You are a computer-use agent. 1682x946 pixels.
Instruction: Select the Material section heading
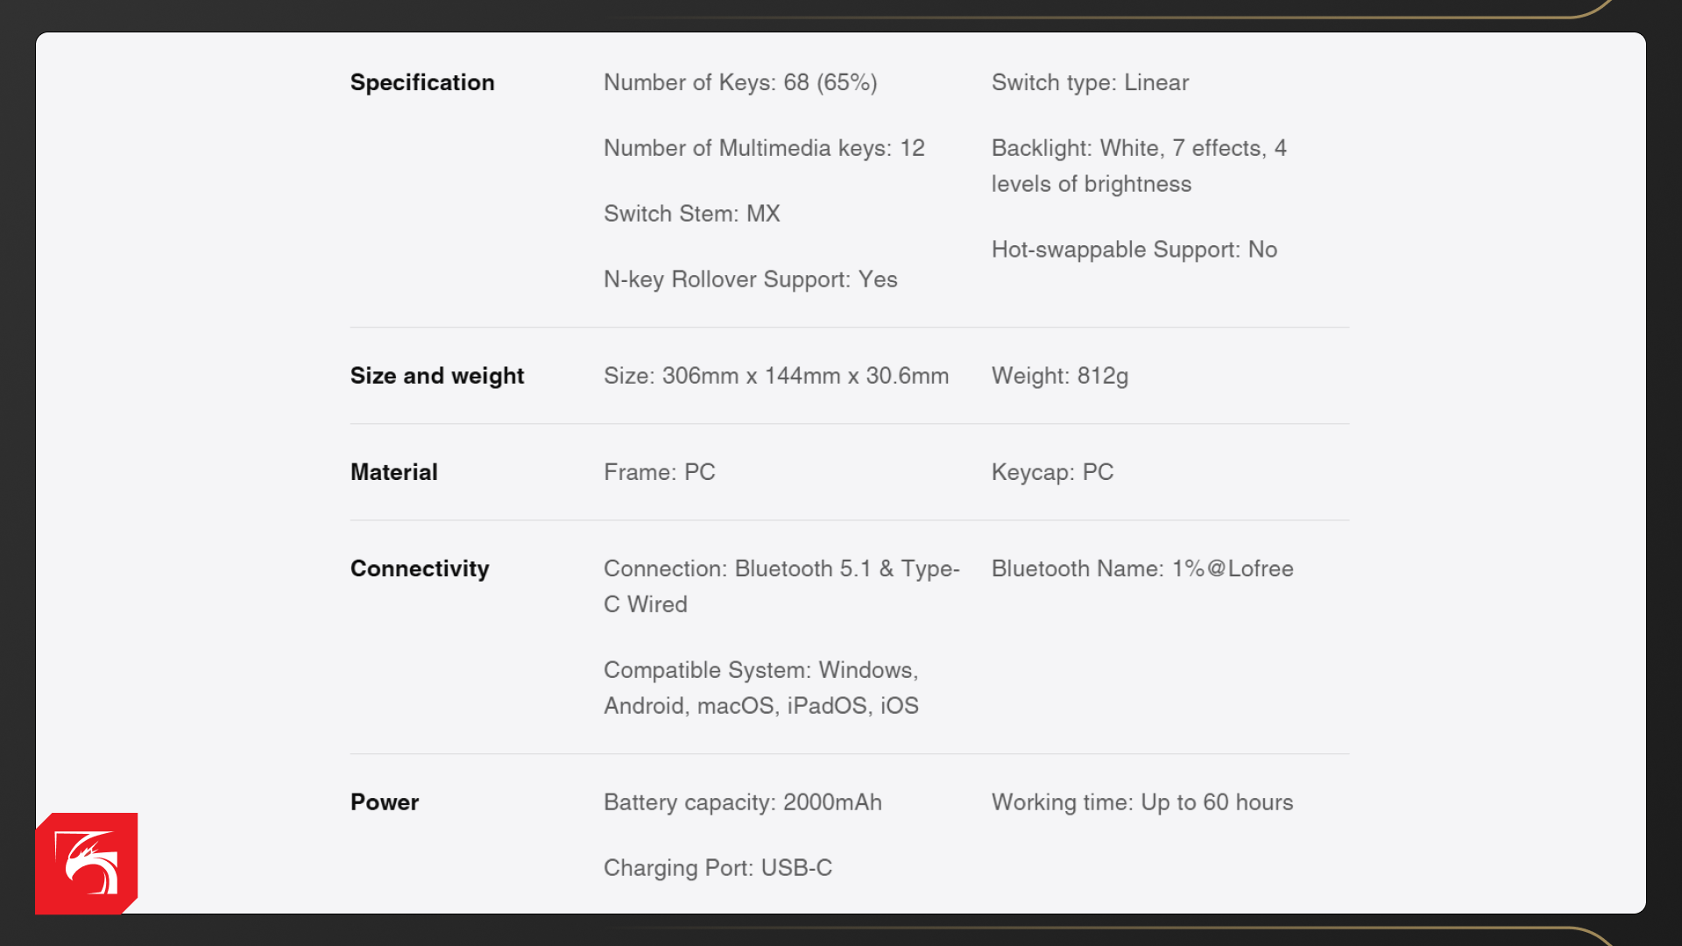(x=394, y=472)
